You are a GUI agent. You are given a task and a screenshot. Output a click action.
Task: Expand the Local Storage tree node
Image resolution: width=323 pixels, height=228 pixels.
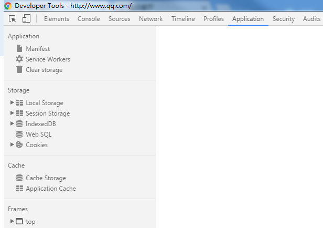click(x=12, y=102)
